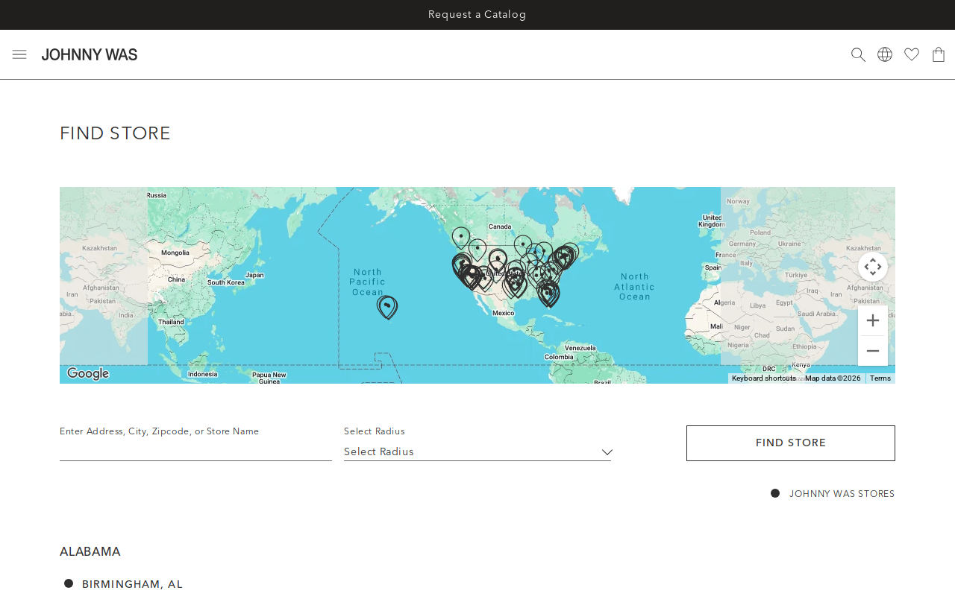Click the Find Store page heading
The image size is (955, 596).
point(116,133)
